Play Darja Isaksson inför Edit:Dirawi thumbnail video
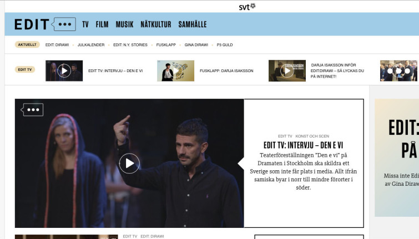 (x=287, y=71)
